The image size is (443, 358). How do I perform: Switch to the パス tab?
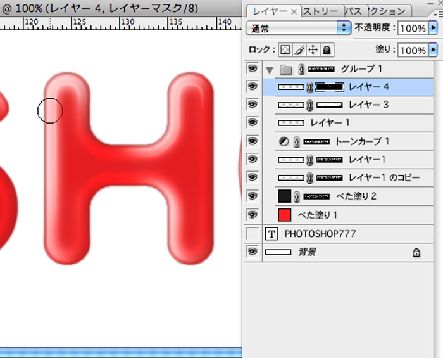click(x=354, y=11)
